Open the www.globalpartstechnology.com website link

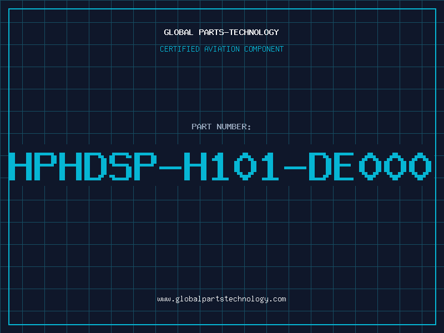[221, 299]
